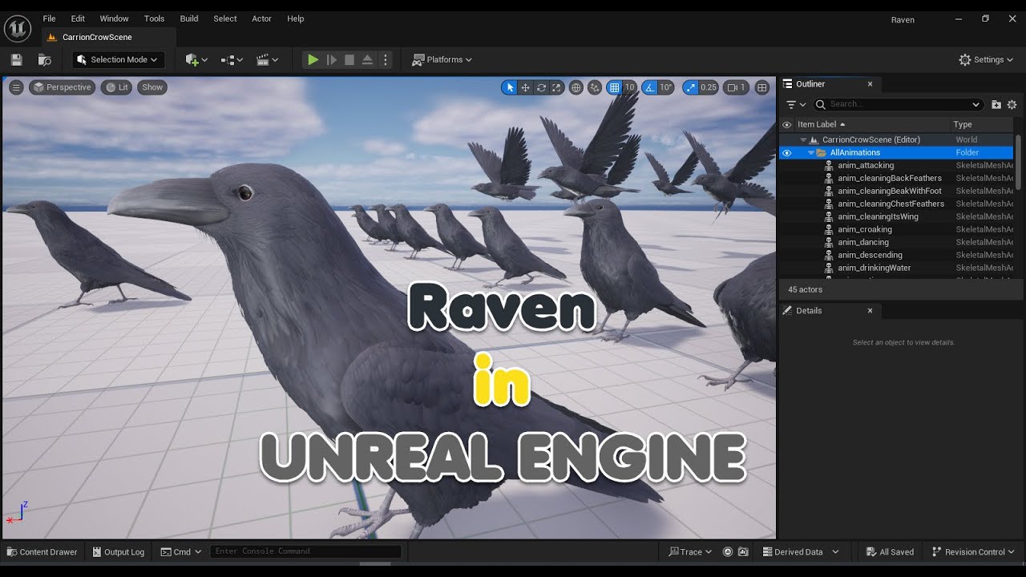1026x577 pixels.
Task: Open the Content Drawer
Action: pos(42,552)
